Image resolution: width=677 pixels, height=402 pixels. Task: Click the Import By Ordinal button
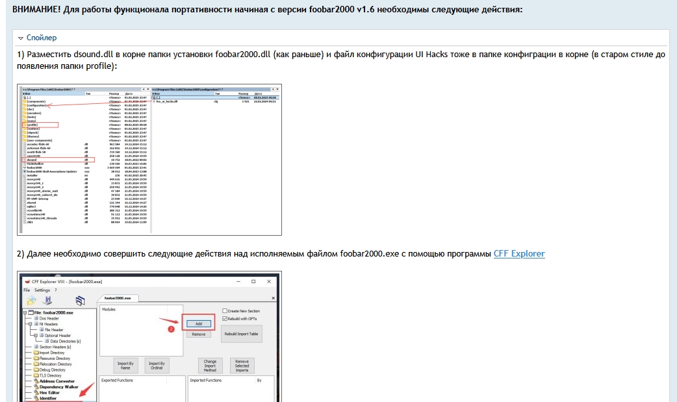tap(157, 366)
